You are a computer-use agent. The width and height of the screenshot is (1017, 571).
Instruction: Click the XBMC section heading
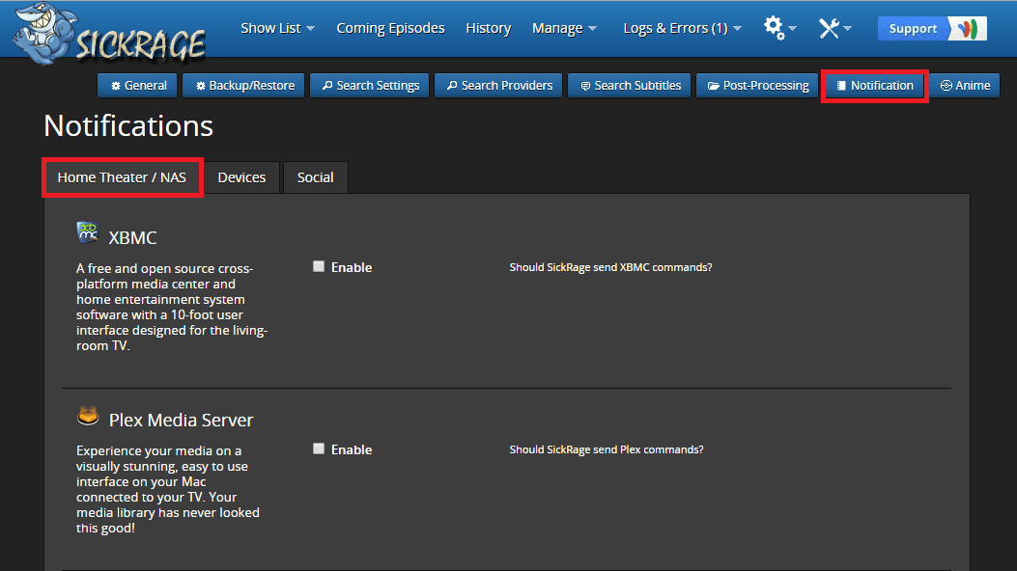pos(132,237)
